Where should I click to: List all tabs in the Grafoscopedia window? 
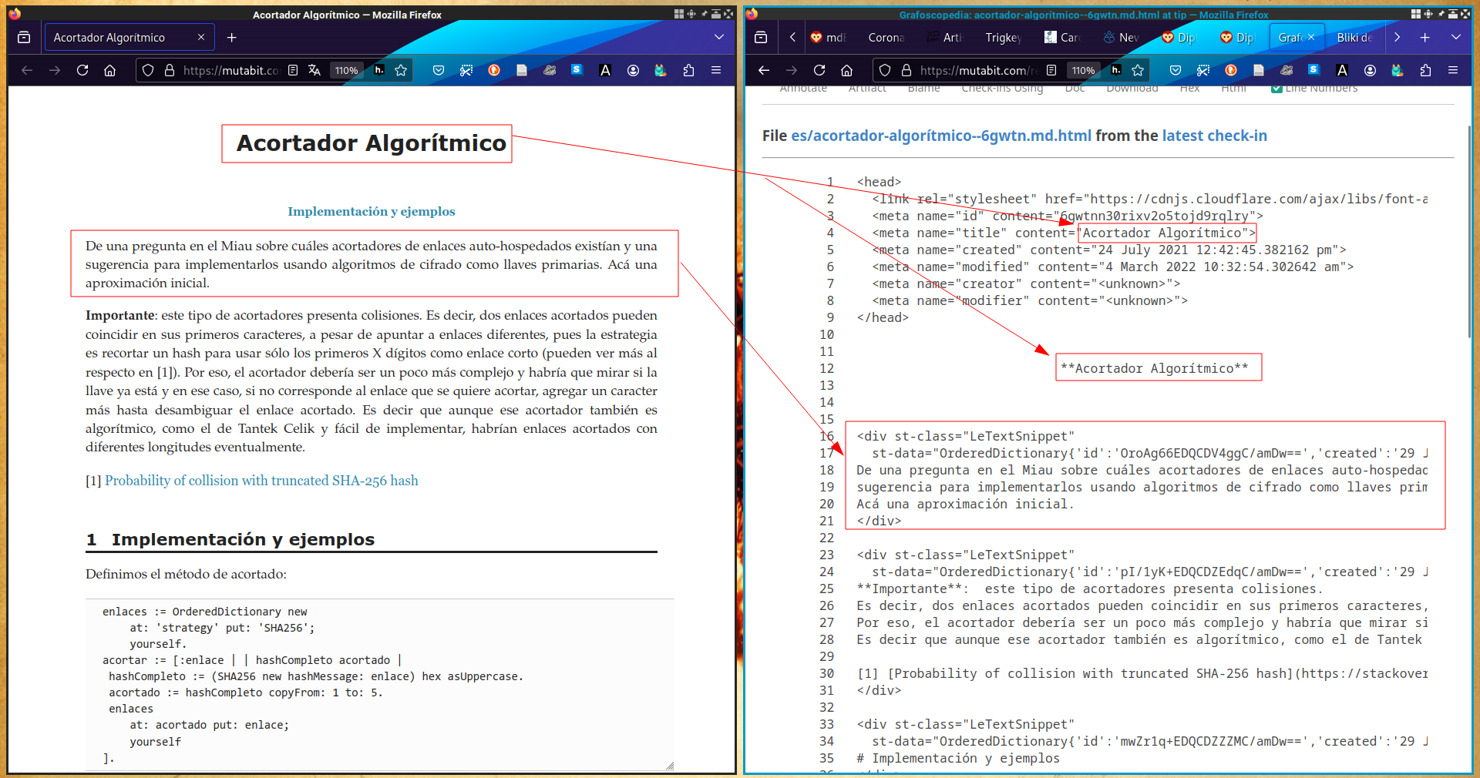point(1455,37)
